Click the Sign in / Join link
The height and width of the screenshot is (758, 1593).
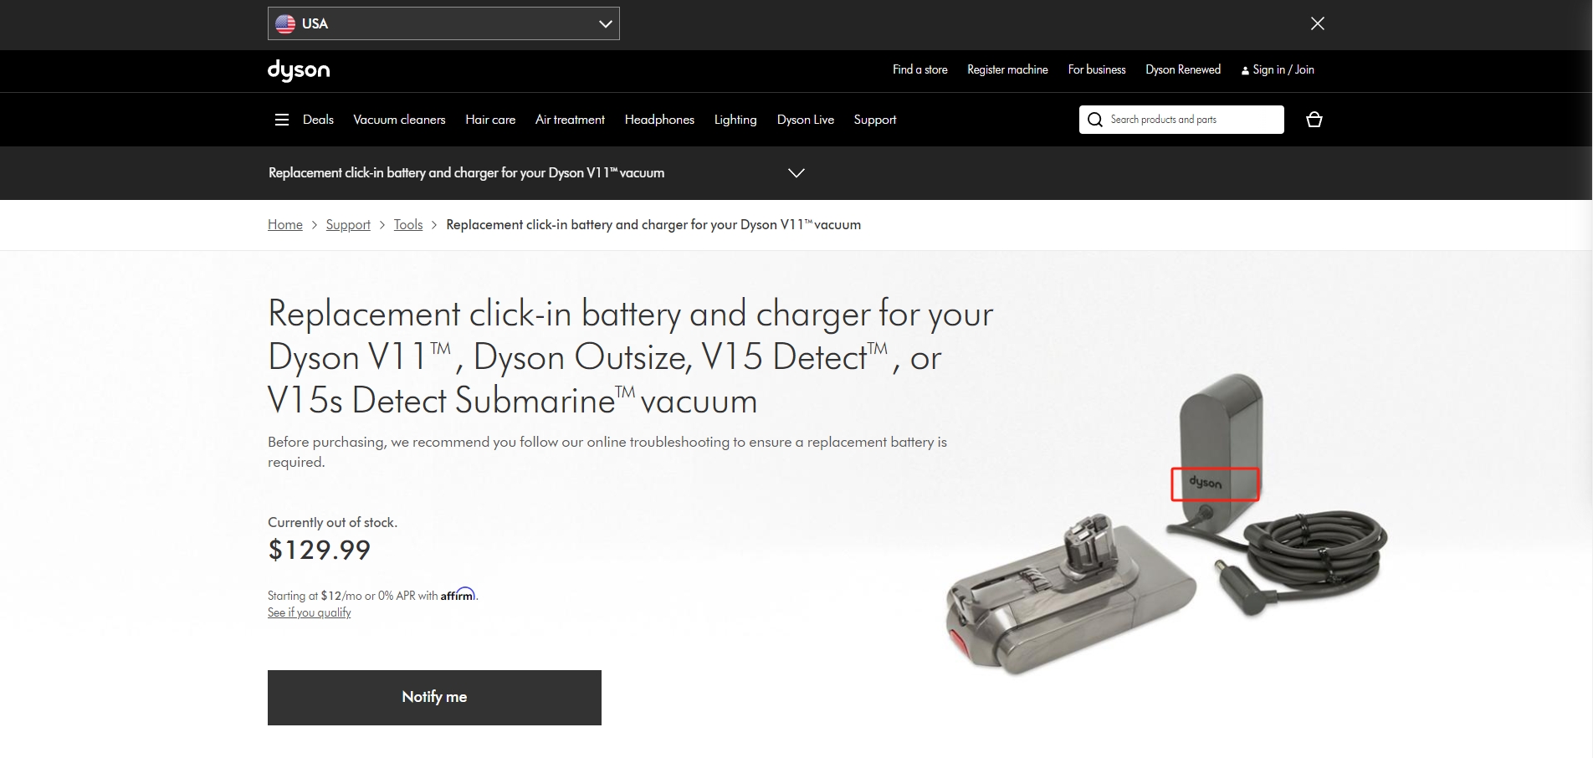1277,69
